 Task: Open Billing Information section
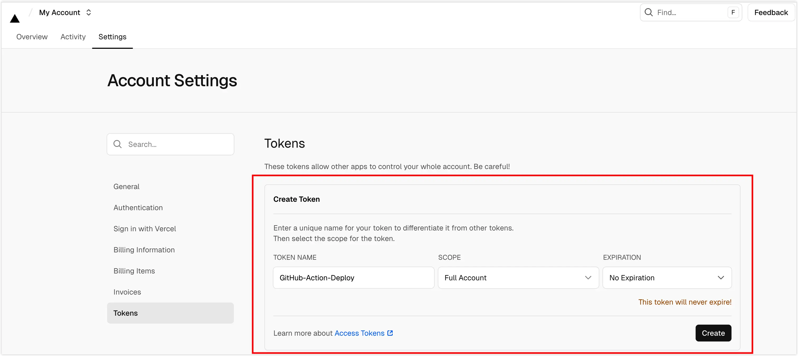pos(144,250)
